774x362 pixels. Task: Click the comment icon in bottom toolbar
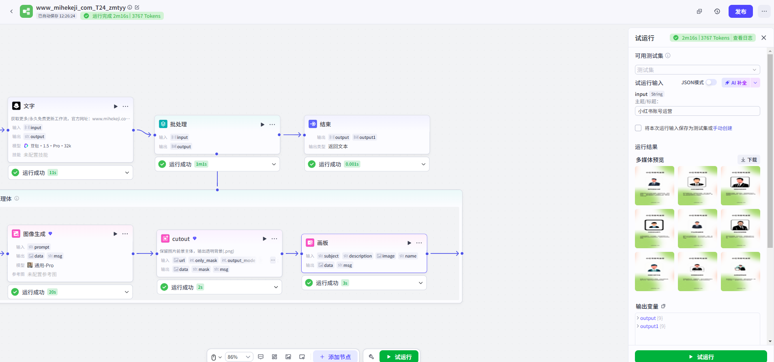tap(261, 357)
